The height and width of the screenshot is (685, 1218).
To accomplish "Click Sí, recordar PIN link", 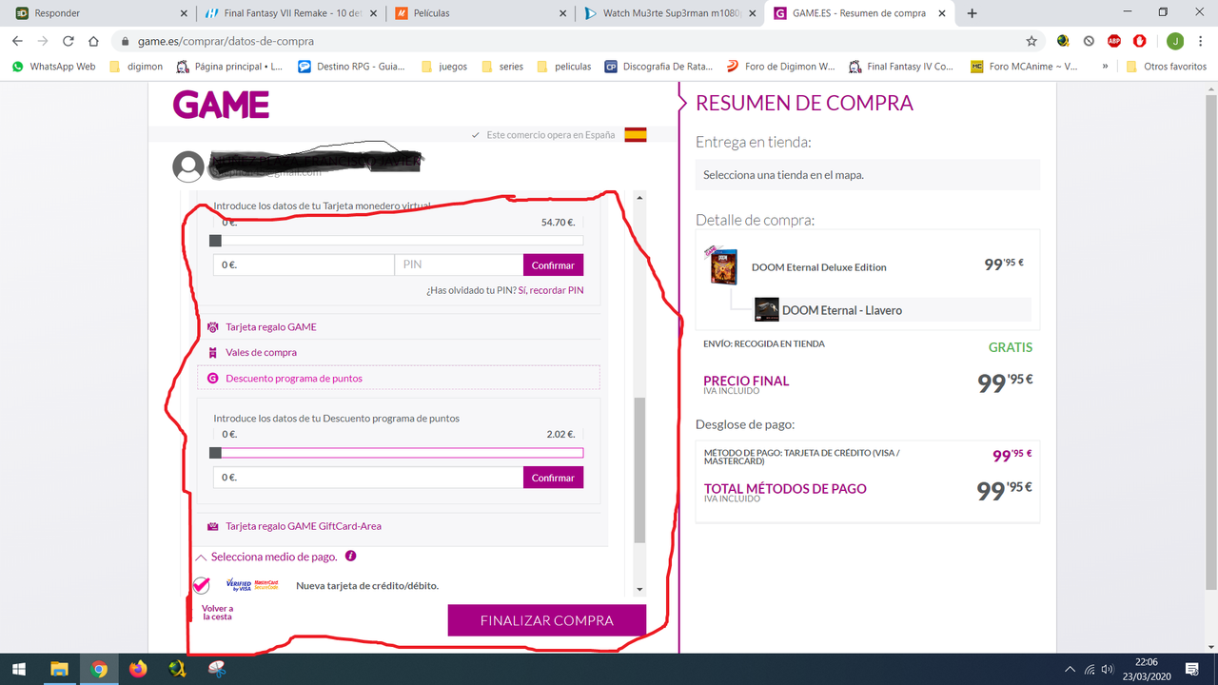I will [551, 290].
